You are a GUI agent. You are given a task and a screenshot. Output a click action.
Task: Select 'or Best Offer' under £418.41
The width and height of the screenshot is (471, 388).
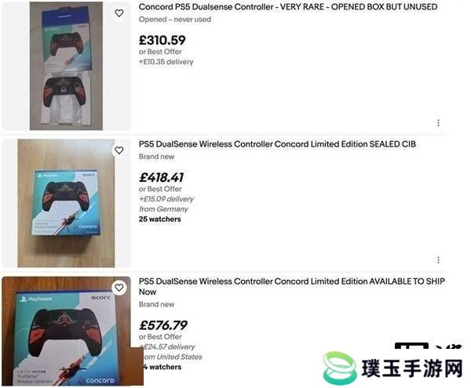[160, 189]
